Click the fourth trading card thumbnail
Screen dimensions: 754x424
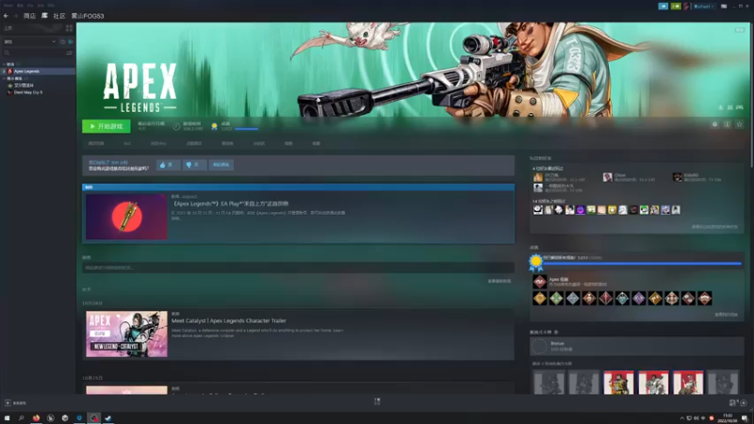(653, 383)
